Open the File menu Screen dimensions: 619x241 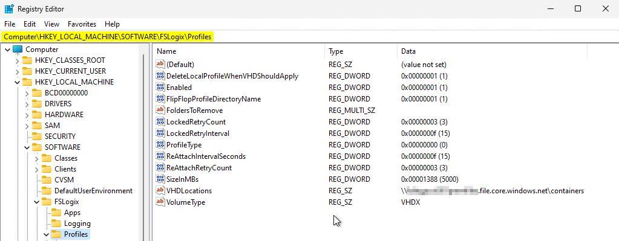coord(10,24)
